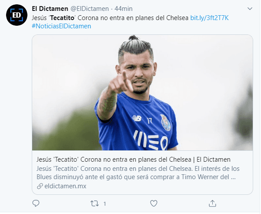Click the bold 'Tecatito' word in tweet text
The image size is (261, 214).
(x=62, y=18)
